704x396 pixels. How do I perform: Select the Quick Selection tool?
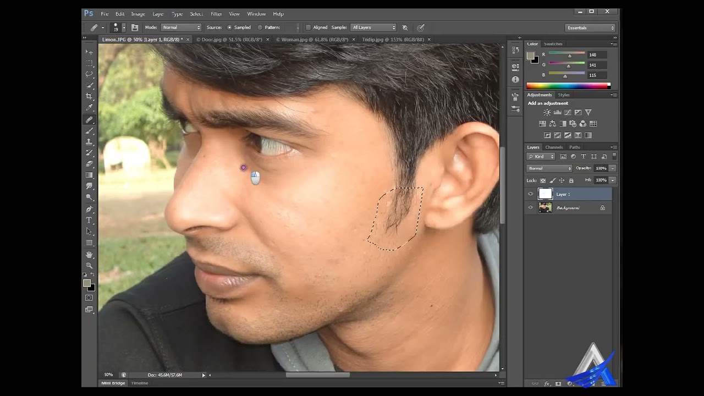[x=89, y=85]
